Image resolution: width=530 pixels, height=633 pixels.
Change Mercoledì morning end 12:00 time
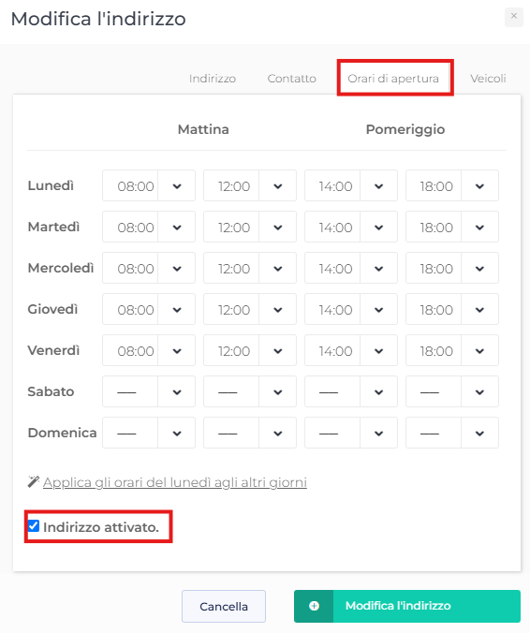click(250, 268)
